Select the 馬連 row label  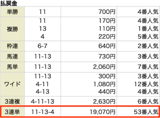click(12, 57)
